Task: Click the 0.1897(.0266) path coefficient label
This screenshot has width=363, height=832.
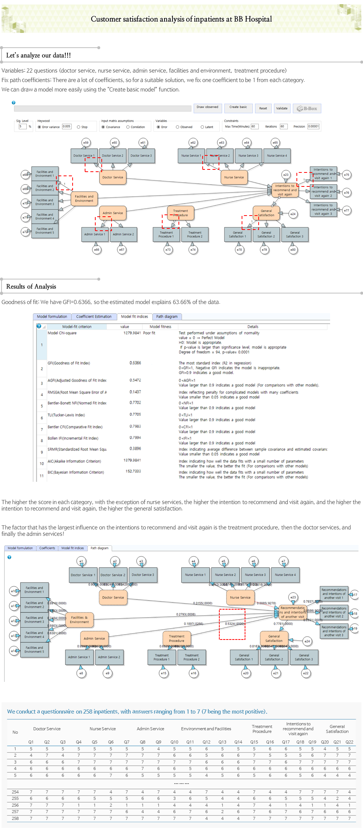Action: (194, 624)
